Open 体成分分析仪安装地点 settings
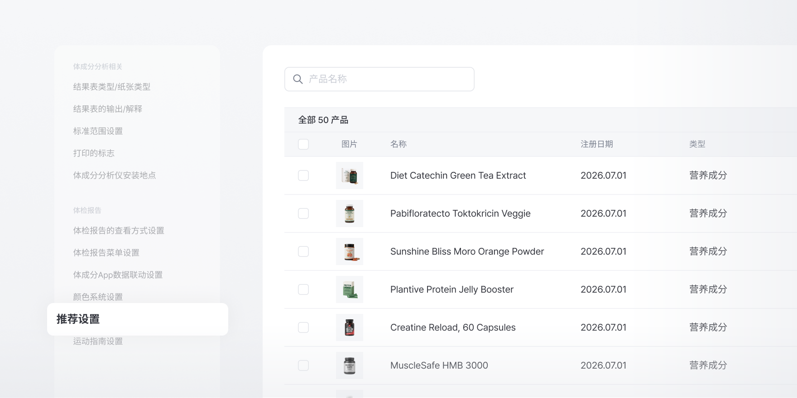This screenshot has height=398, width=797. pos(115,175)
